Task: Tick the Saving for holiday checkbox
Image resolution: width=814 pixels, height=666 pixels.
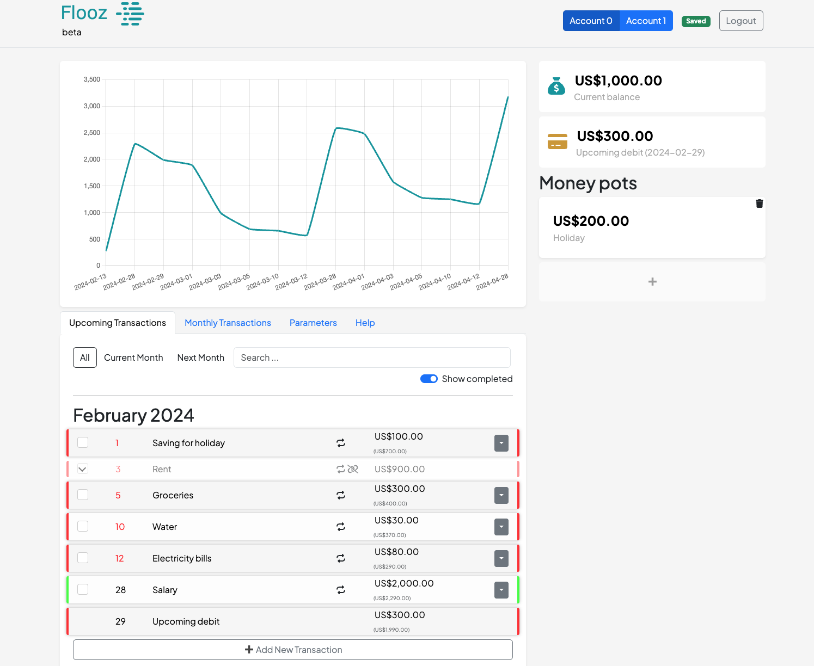Action: point(83,442)
